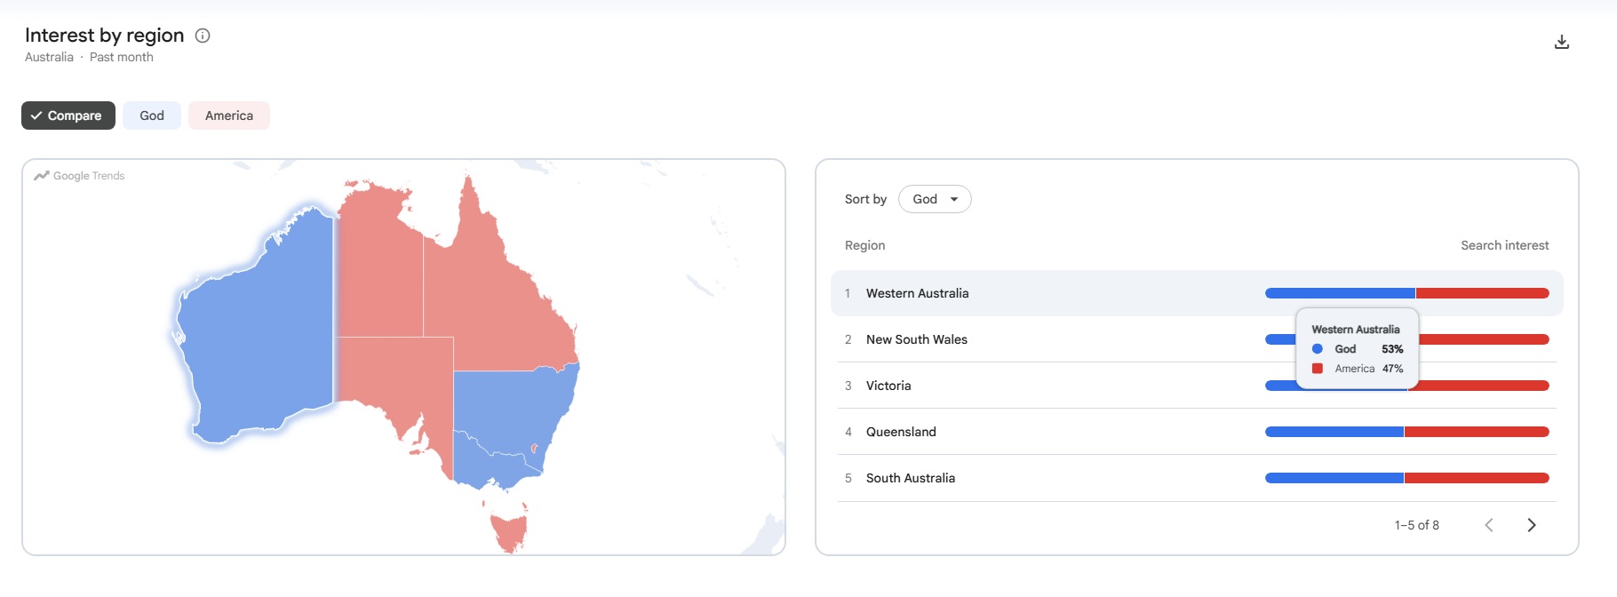Toggle the Compare chip
Viewport: 1617px width, 597px height.
68,115
